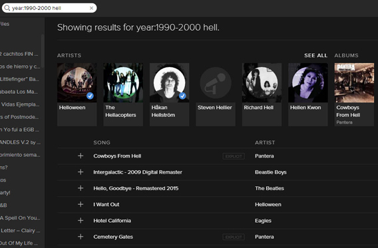
Task: Add Cemetery Gates with plus icon
Action: [81, 237]
